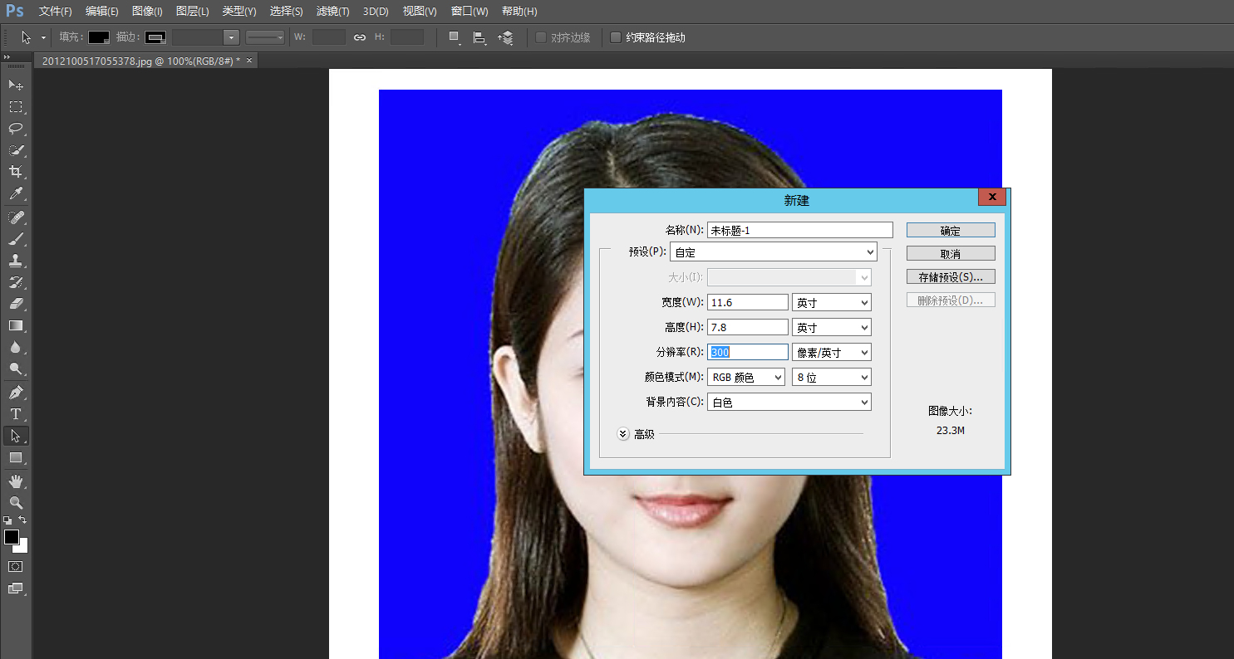Screen dimensions: 1234x659
Task: Open the stroke width dropdown in options bar
Action: tap(231, 37)
